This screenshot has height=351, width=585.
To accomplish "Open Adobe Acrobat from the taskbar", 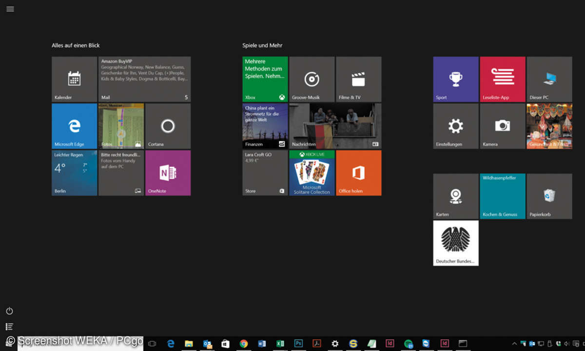I will click(317, 344).
